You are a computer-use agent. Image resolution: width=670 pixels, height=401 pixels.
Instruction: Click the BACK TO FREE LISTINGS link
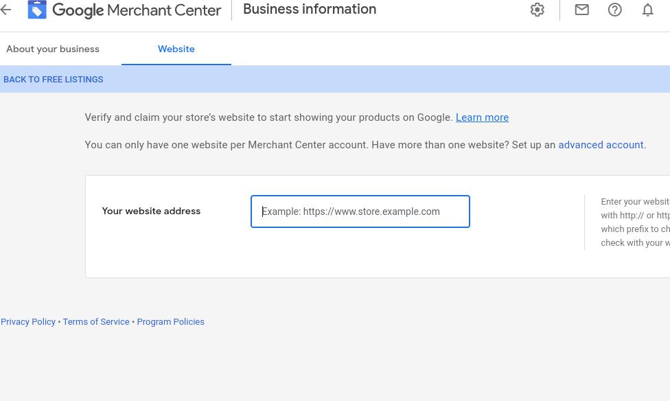pyautogui.click(x=54, y=80)
